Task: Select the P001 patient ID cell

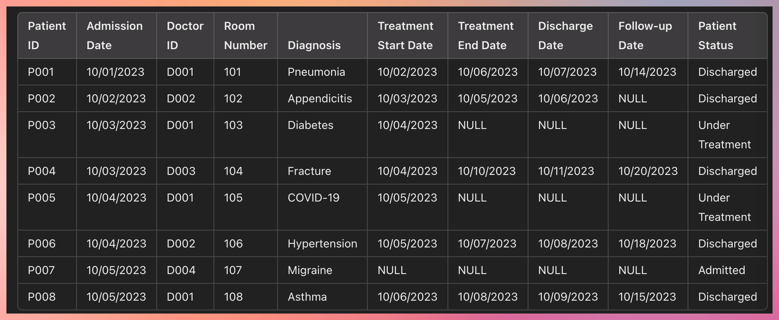Action: pos(41,72)
